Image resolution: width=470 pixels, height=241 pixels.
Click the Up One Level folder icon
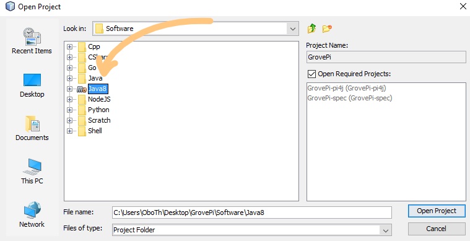coord(311,28)
